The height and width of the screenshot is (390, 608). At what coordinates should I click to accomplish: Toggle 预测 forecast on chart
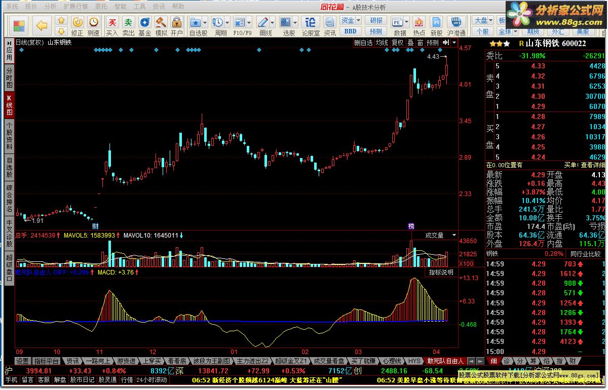(x=433, y=43)
